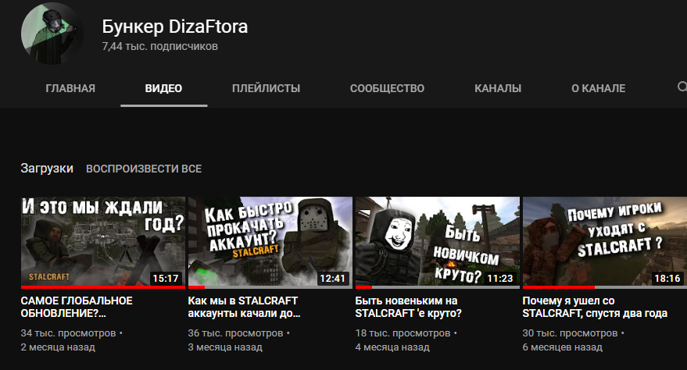Click the 12:41 duration badge
Viewport: 687px width, 370px height.
332,278
